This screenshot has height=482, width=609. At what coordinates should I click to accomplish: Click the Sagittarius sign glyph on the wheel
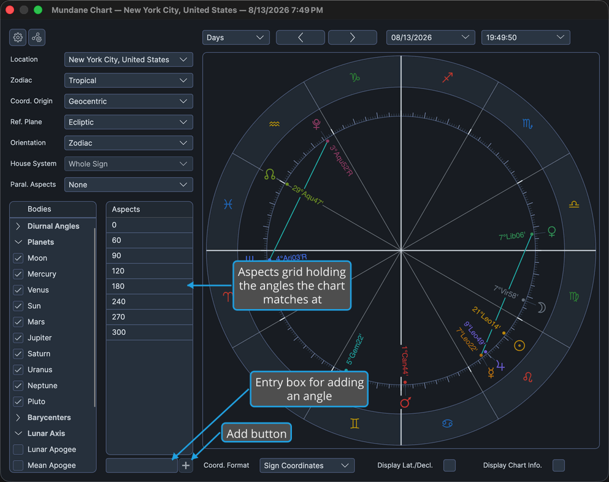click(448, 77)
